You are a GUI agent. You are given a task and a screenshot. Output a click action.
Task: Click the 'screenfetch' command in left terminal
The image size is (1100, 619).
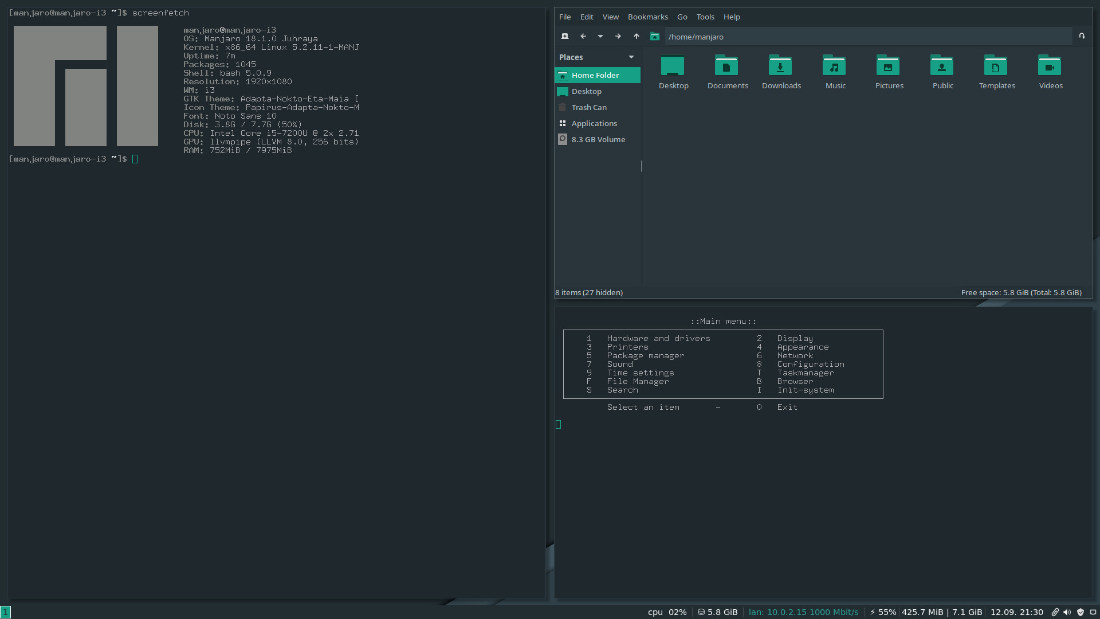pos(160,13)
